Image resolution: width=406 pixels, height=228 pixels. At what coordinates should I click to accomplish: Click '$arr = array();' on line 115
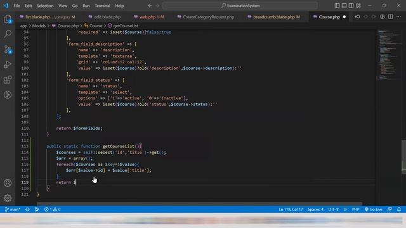[x=74, y=158]
